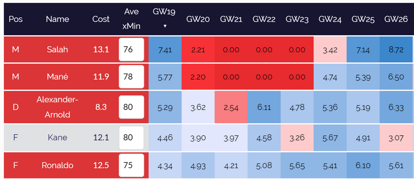Toggle selection on the Kane row name
The width and height of the screenshot is (414, 179).
pyautogui.click(x=57, y=138)
